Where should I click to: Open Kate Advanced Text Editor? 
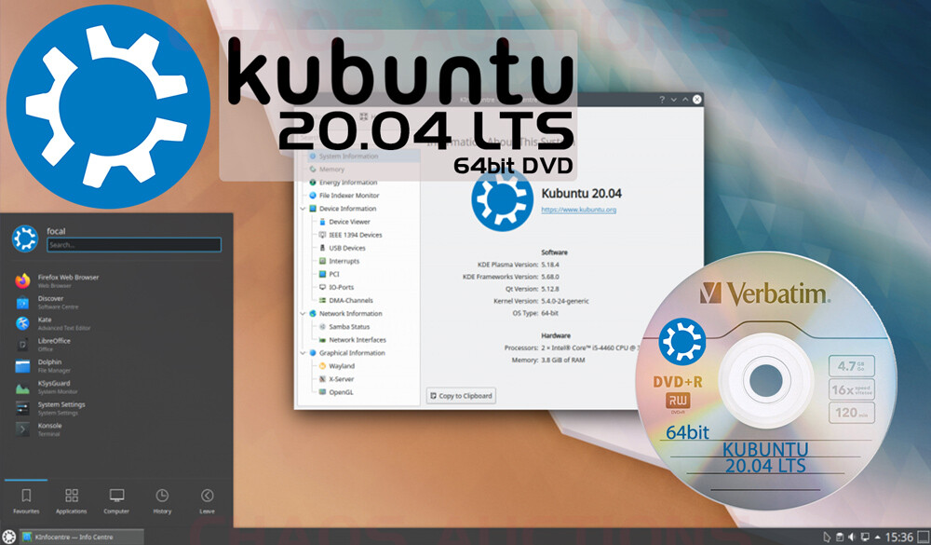point(56,322)
